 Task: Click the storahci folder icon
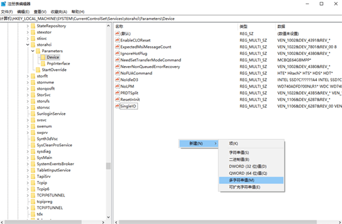coord(33,45)
